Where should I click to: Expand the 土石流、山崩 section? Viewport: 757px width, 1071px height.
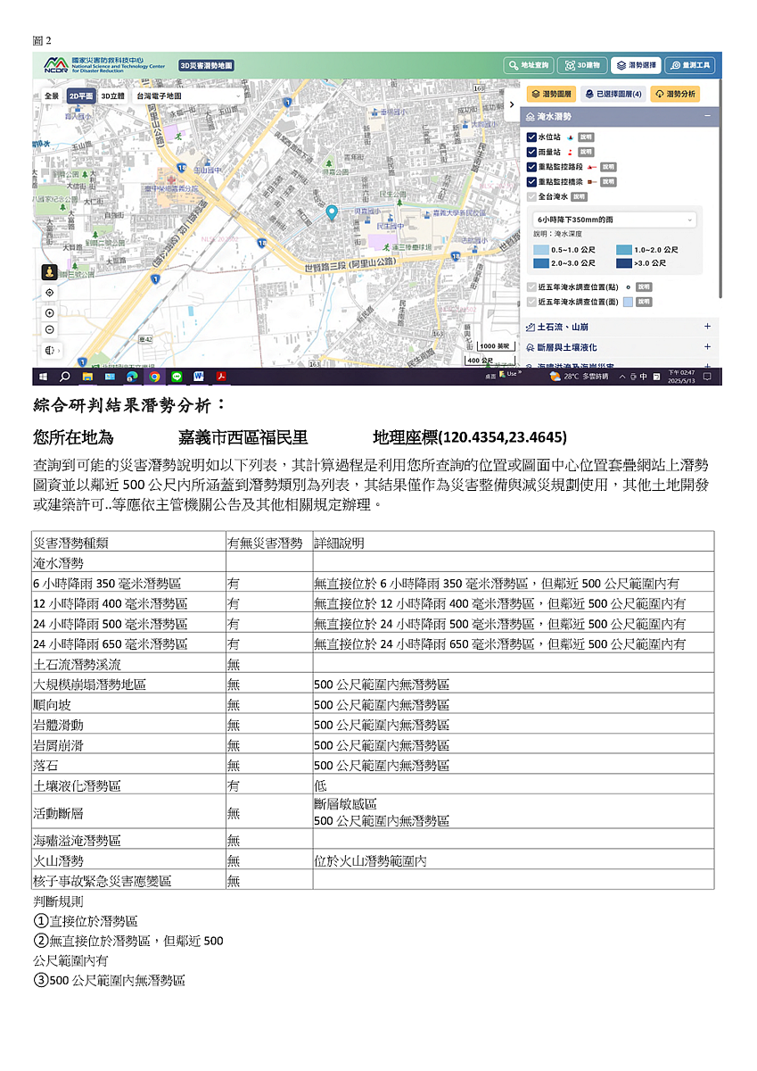707,327
